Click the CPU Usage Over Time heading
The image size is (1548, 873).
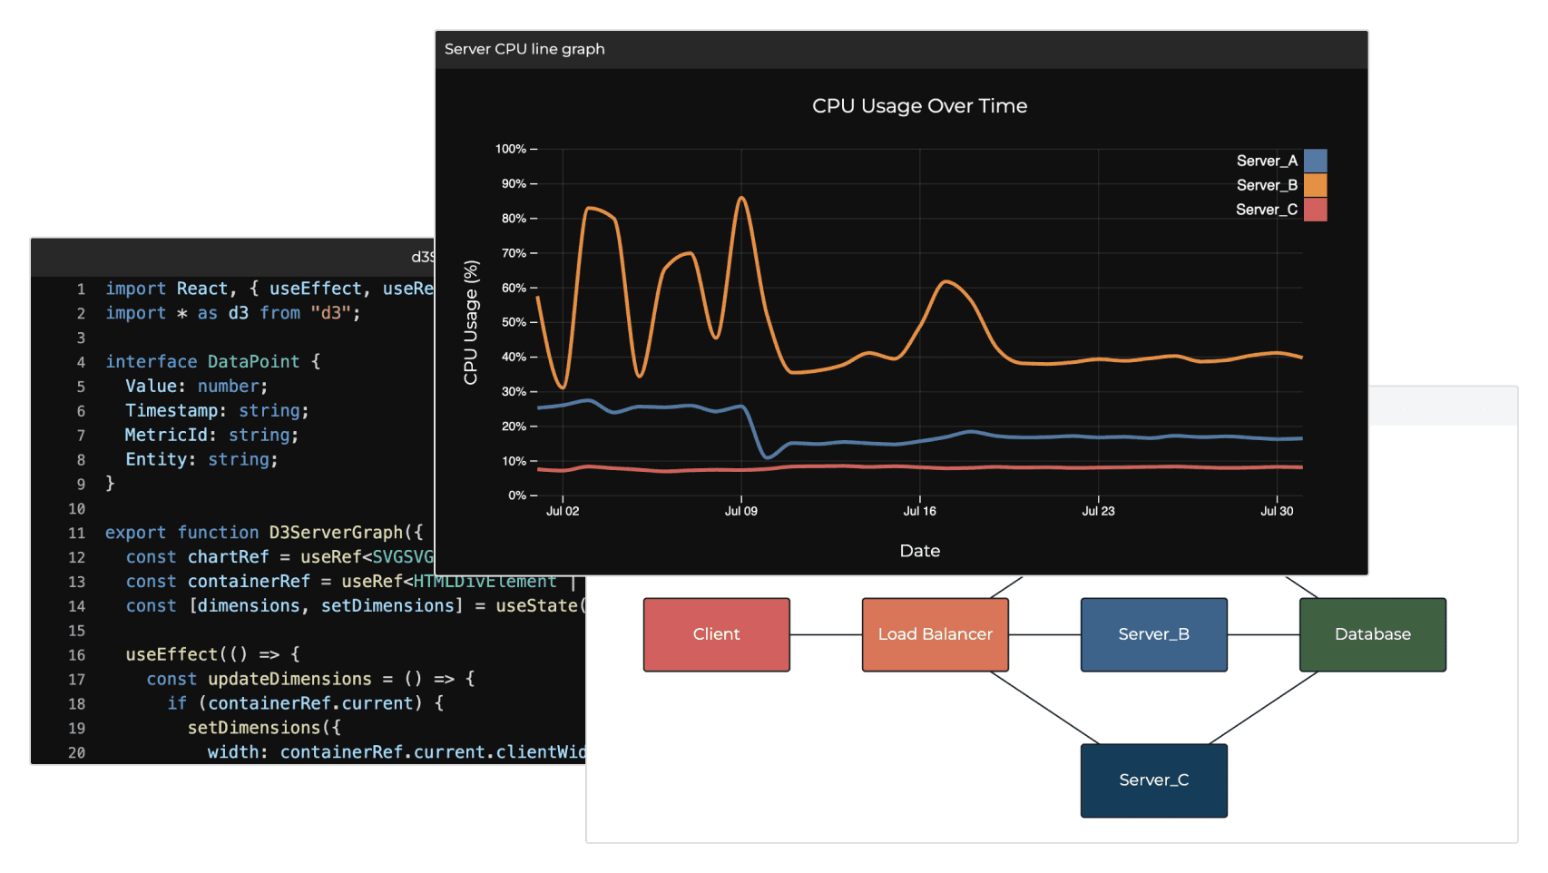pos(919,106)
